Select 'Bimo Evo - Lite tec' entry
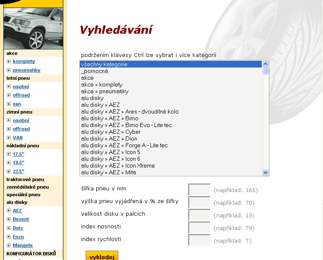 coord(171,125)
